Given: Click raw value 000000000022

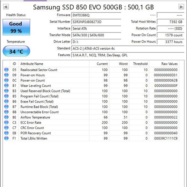Looking at the screenshot, I should [166, 117].
